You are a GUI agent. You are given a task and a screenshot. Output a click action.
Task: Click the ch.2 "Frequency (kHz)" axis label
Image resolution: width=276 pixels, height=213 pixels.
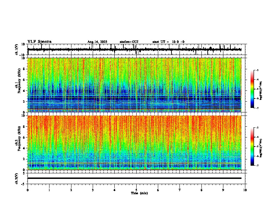(x=20, y=139)
